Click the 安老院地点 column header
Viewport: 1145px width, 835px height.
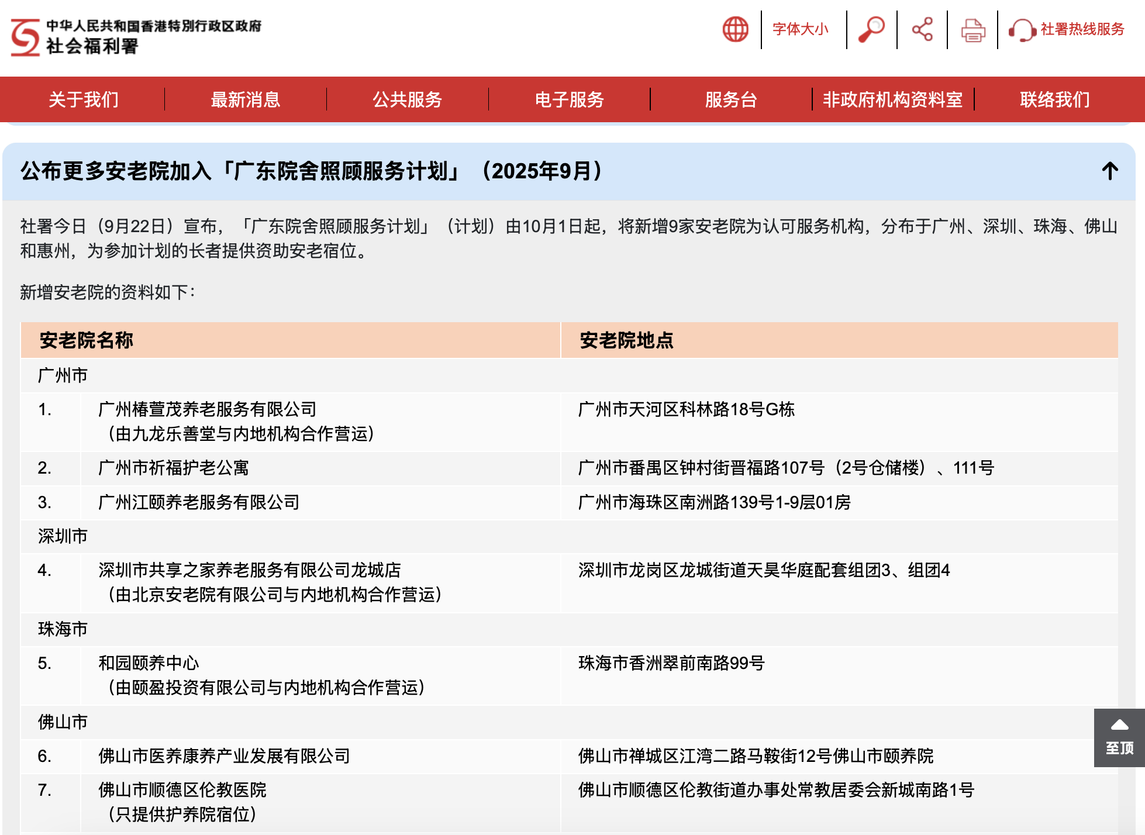tap(626, 340)
